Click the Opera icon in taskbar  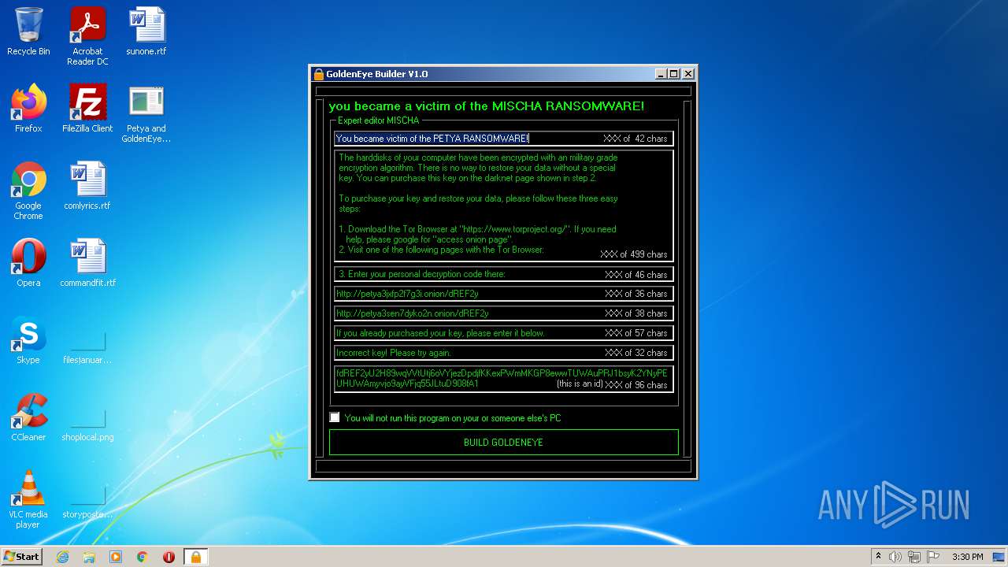click(x=169, y=557)
